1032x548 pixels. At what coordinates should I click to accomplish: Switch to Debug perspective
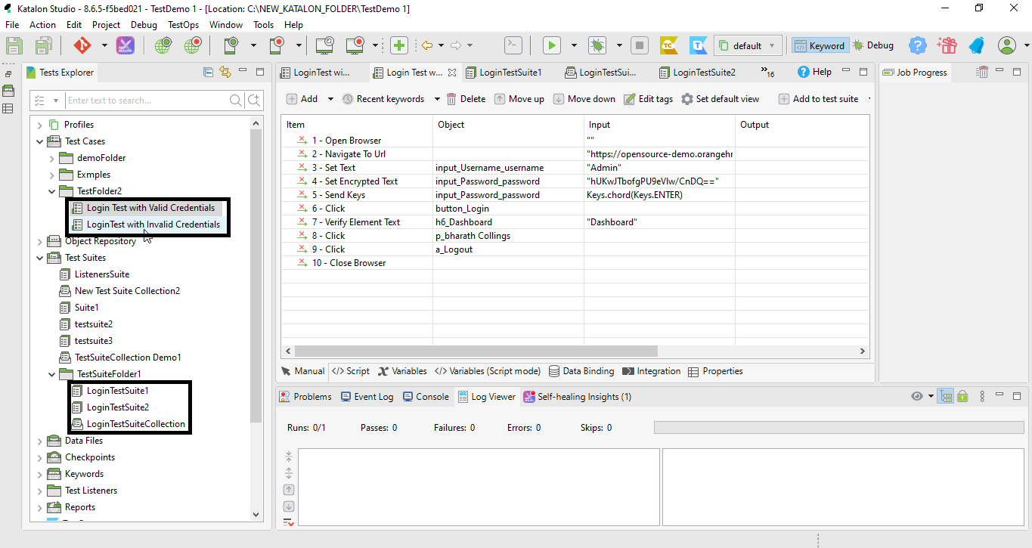(873, 45)
